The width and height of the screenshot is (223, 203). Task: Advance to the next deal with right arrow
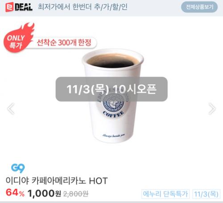click(x=212, y=109)
